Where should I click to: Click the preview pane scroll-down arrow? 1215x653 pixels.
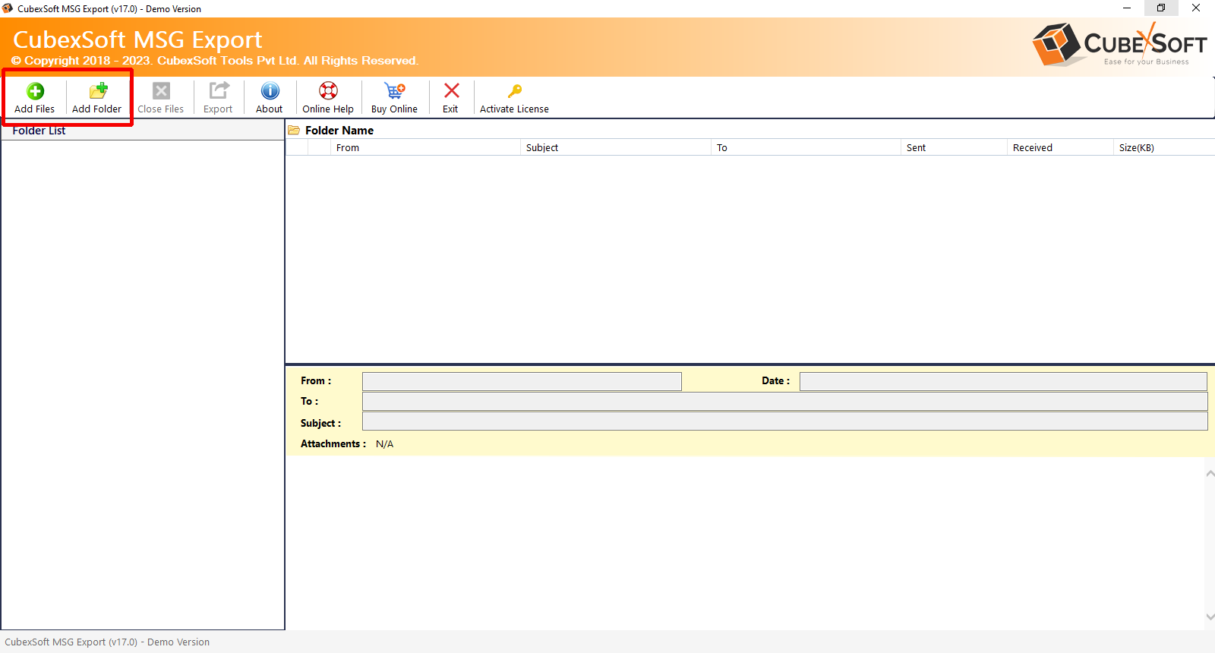[x=1210, y=617]
